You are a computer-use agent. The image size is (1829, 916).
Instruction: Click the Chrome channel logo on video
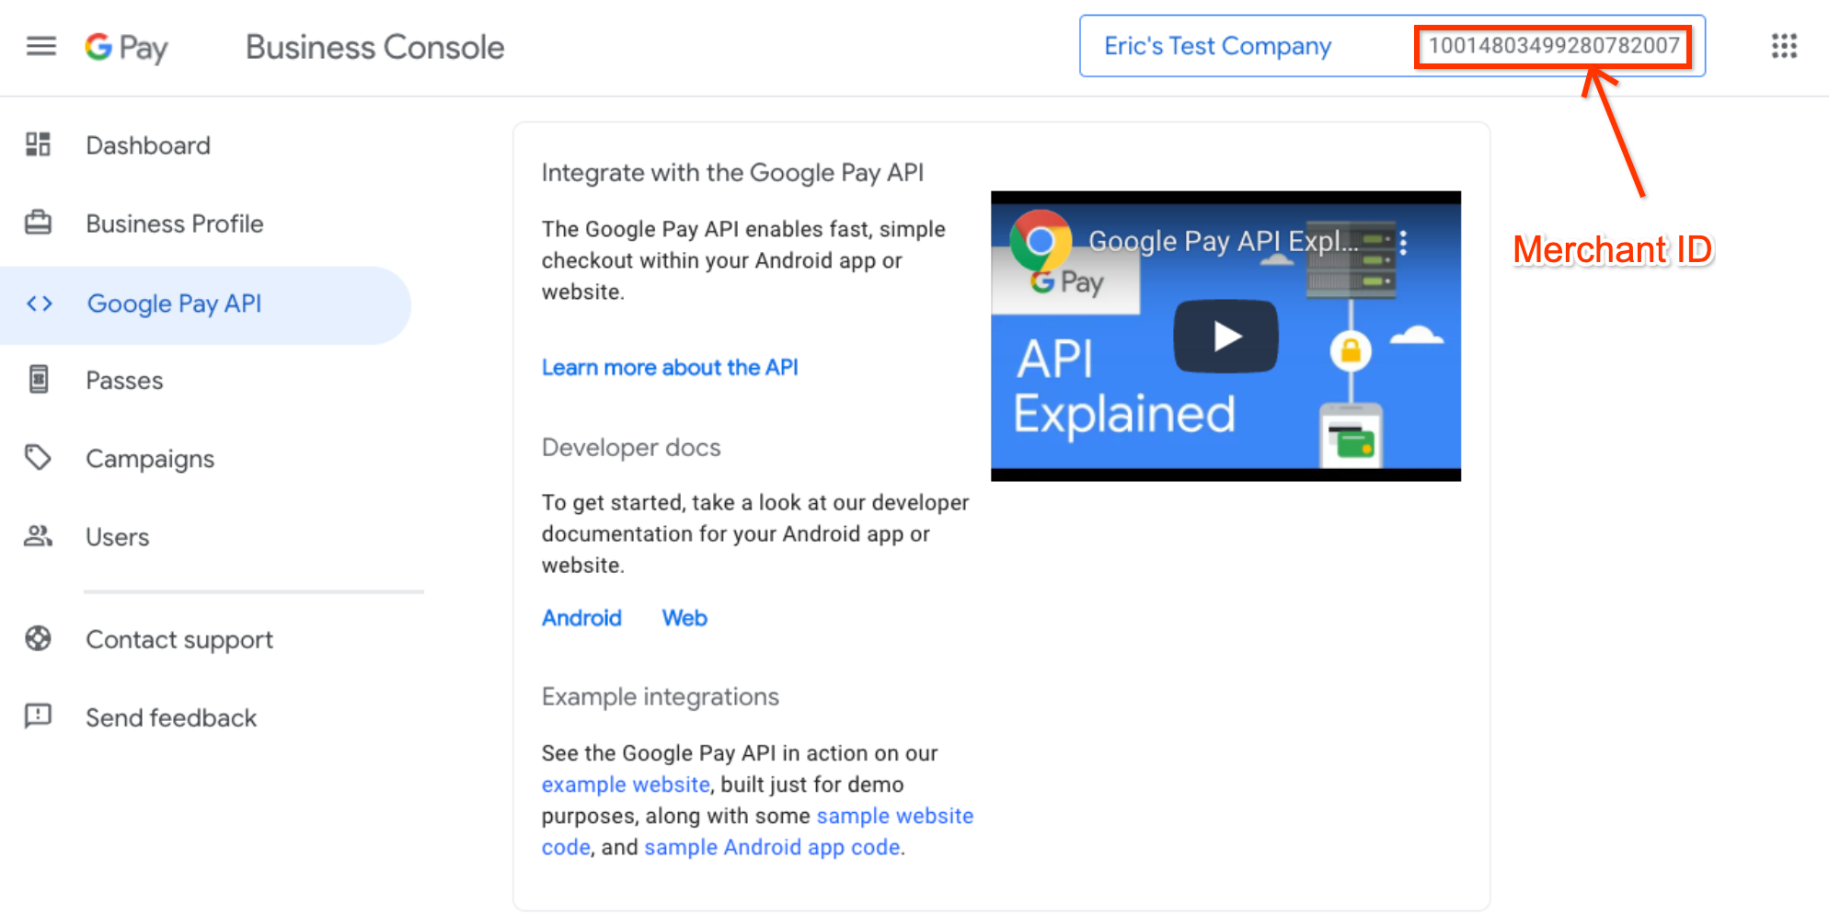tap(1041, 241)
